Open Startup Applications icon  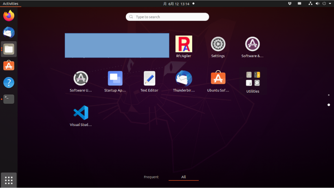click(115, 81)
